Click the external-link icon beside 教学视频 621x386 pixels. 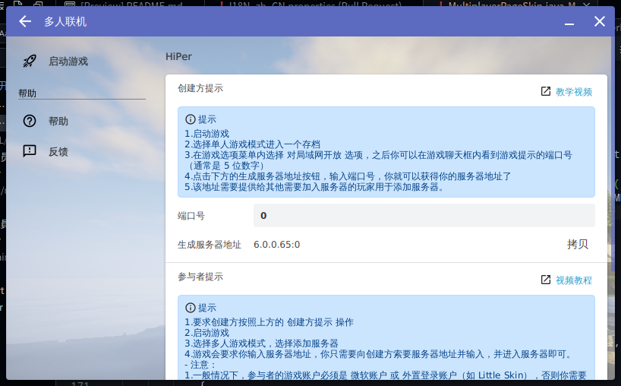point(546,91)
